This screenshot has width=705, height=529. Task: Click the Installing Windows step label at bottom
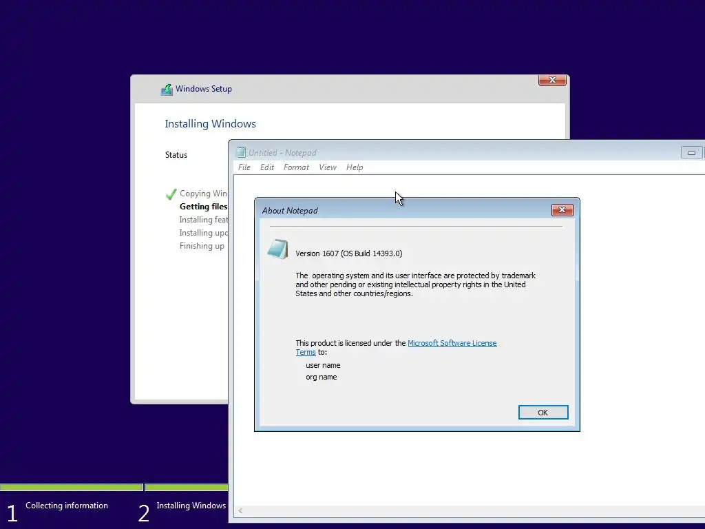191,506
